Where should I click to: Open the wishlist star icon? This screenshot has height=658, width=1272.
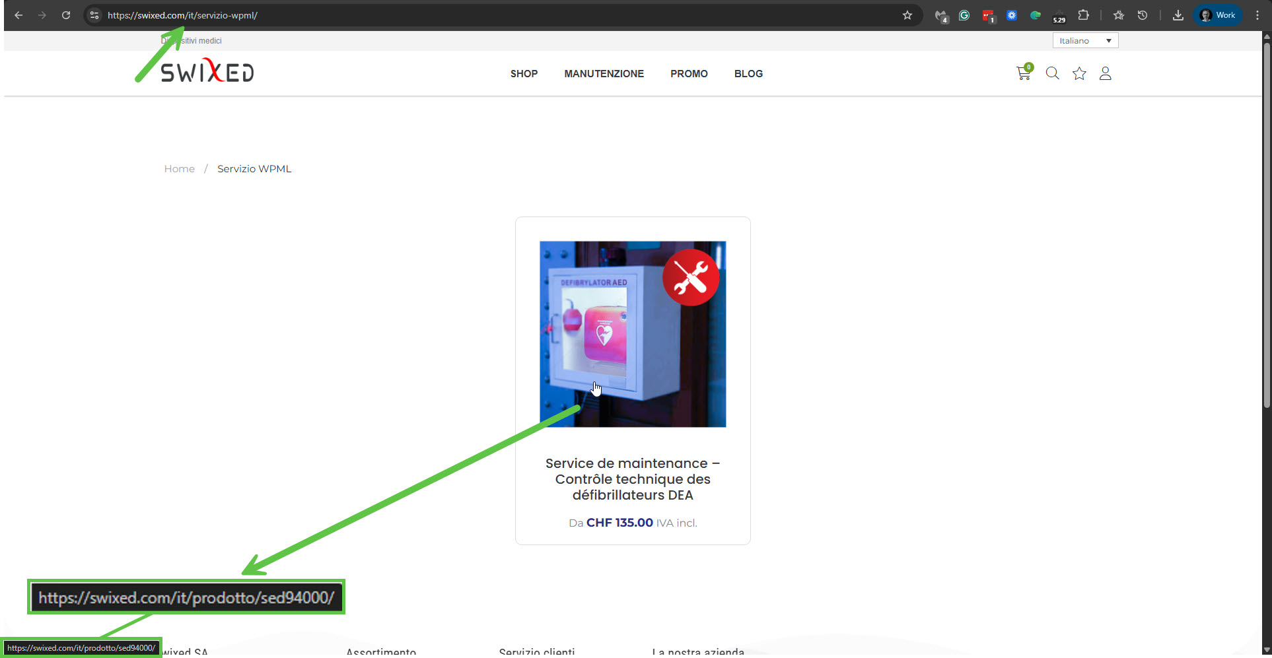(x=1079, y=73)
